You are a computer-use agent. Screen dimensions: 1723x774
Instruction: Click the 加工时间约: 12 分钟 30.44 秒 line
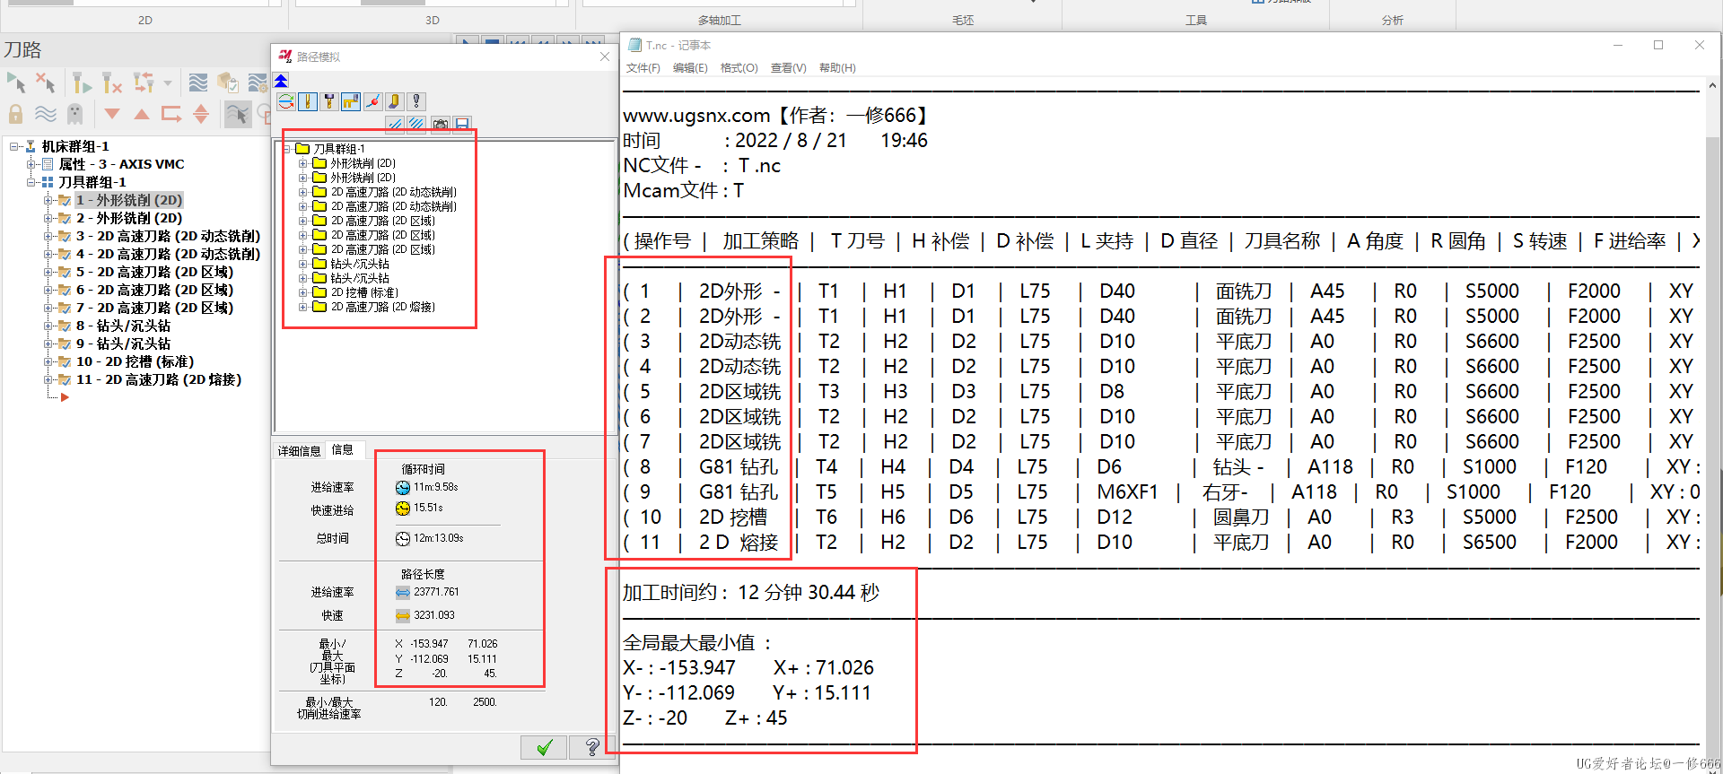tap(751, 592)
